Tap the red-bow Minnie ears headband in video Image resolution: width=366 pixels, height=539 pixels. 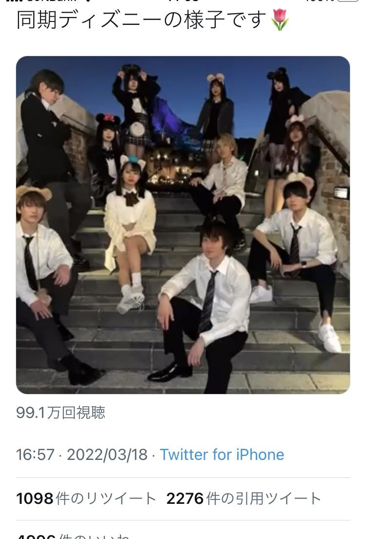108,119
